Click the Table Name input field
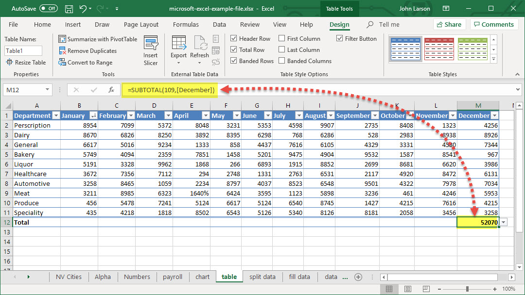 pos(23,50)
